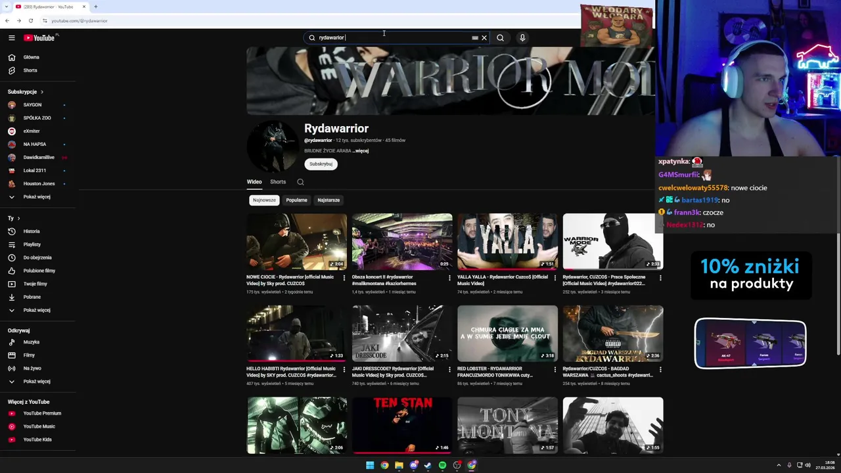
Task: Filter videos by Najnowsze
Action: [x=264, y=200]
